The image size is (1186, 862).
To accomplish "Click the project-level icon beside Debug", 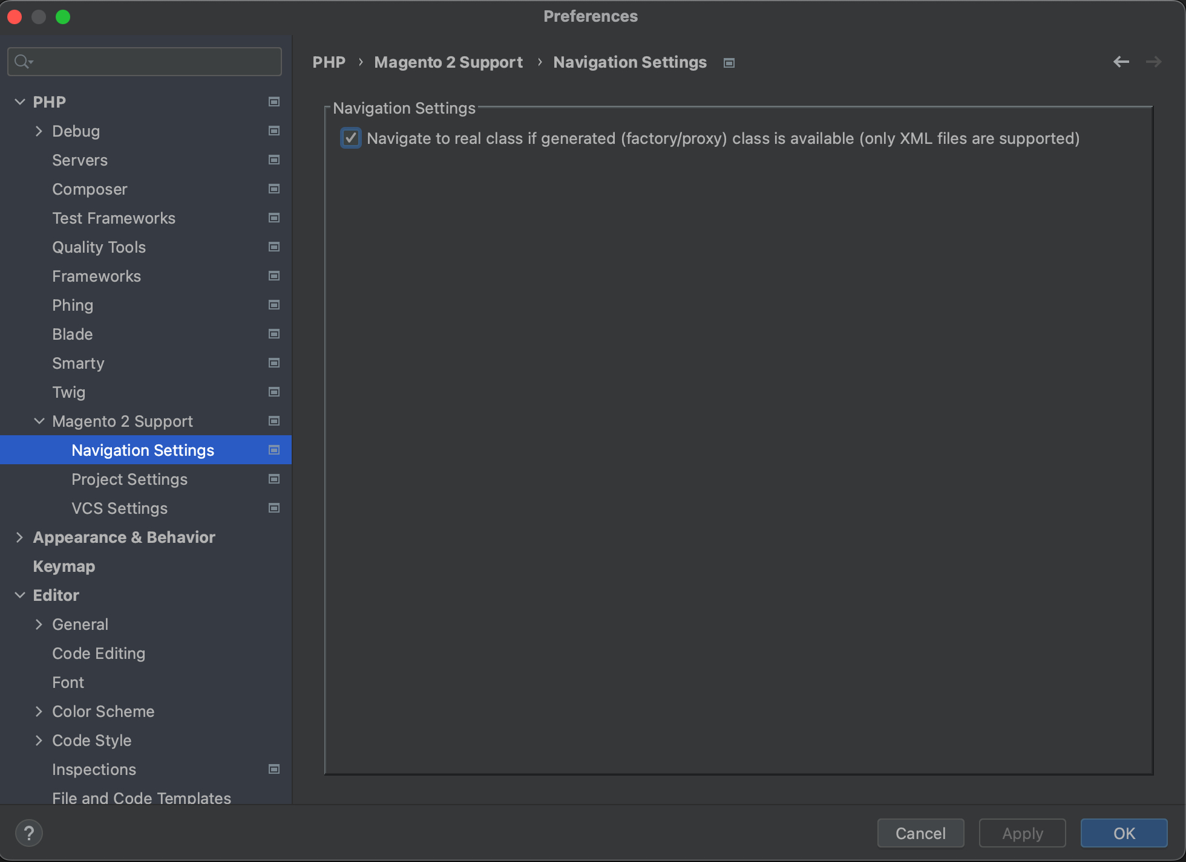I will coord(274,131).
